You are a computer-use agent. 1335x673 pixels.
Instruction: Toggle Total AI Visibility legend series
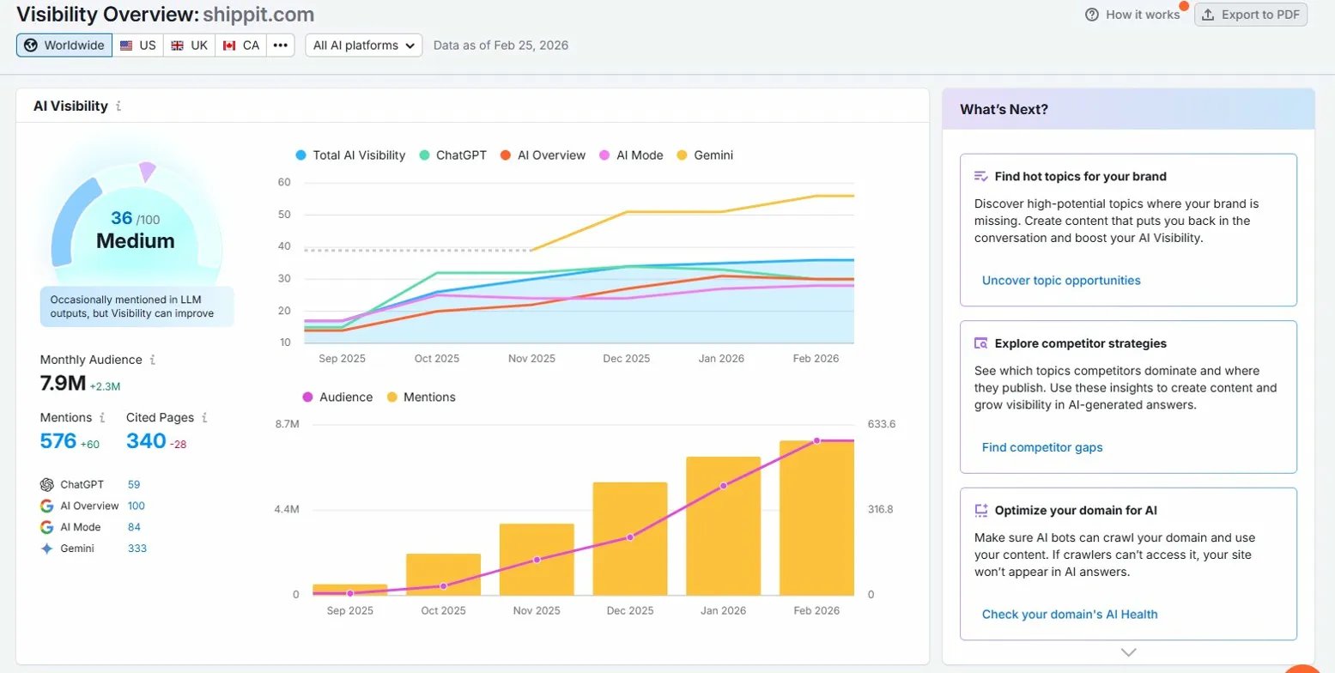point(350,155)
